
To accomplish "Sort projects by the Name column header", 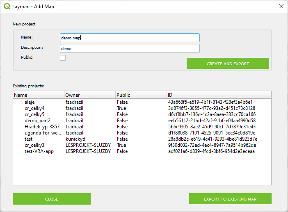I will tap(39, 95).
